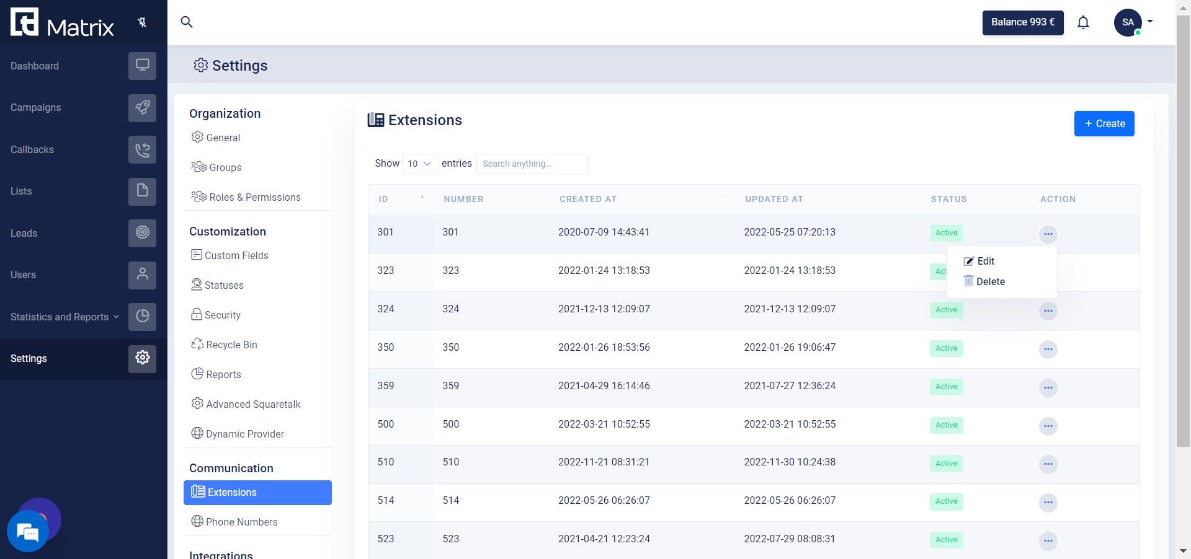The width and height of the screenshot is (1191, 559).
Task: Open Callbacks via the phone icon
Action: pos(142,150)
